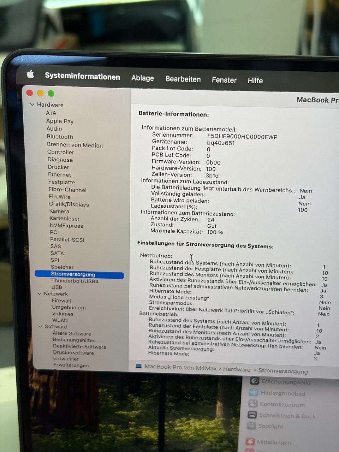Open the Ablage menu
The image size is (339, 452).
click(x=143, y=78)
